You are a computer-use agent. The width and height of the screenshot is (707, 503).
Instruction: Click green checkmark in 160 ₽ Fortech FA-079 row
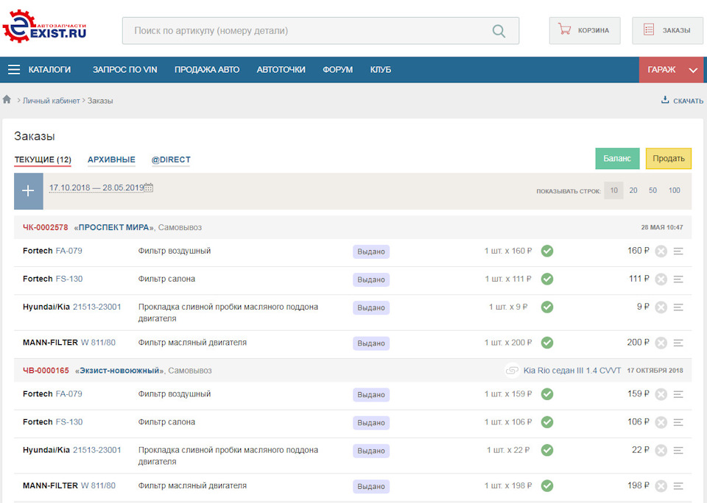click(547, 251)
